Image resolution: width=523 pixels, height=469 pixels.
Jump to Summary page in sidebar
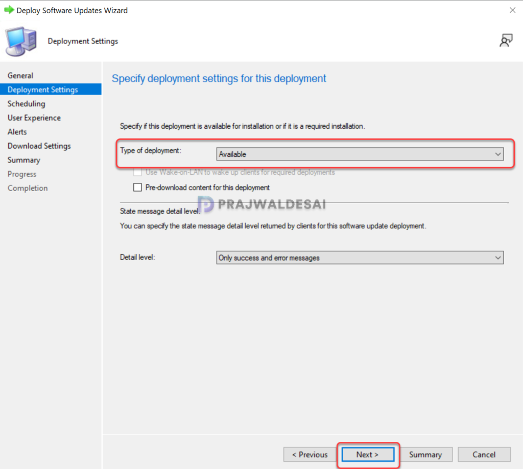point(23,160)
